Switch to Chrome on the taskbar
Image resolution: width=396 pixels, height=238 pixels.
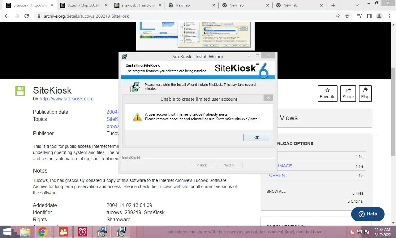[43, 232]
